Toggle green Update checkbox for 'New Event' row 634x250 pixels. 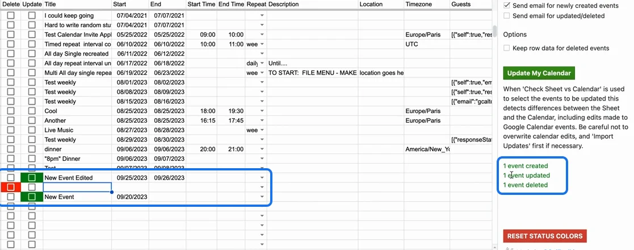click(x=32, y=197)
